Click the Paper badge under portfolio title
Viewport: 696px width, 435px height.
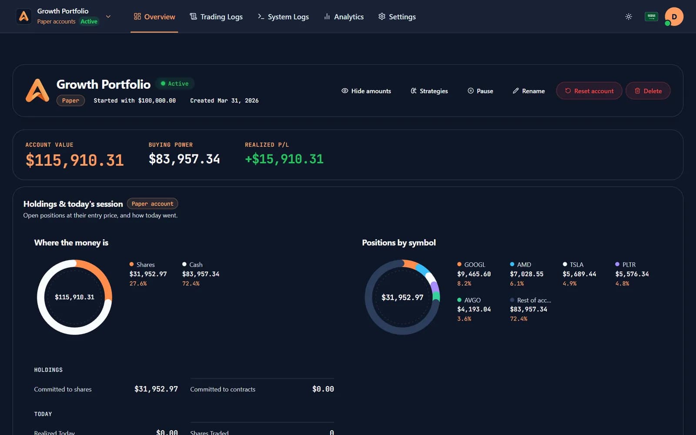(70, 100)
